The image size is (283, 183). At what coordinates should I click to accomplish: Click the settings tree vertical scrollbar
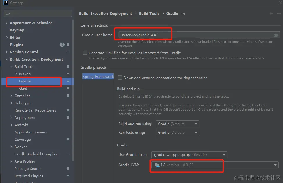pyautogui.click(x=72, y=90)
